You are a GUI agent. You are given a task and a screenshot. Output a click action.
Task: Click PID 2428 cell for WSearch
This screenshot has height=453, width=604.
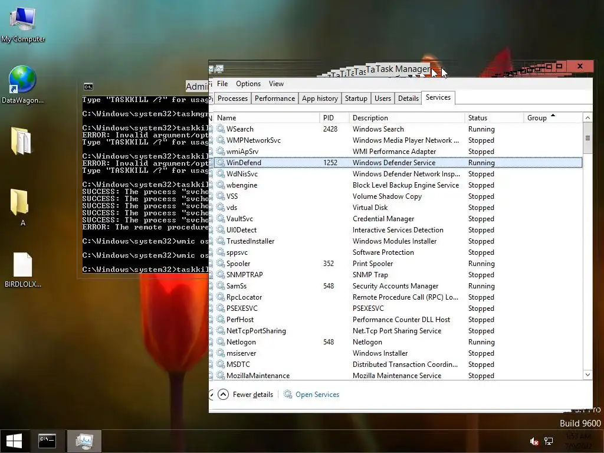point(330,129)
